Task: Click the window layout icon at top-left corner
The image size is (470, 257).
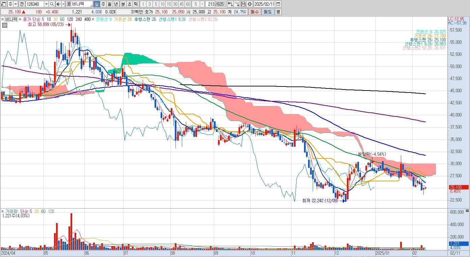Action: pyautogui.click(x=4, y=4)
